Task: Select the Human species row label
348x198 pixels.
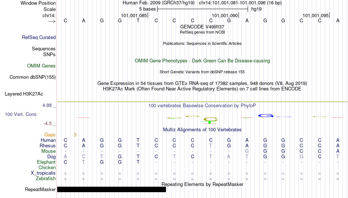Action: coord(48,140)
